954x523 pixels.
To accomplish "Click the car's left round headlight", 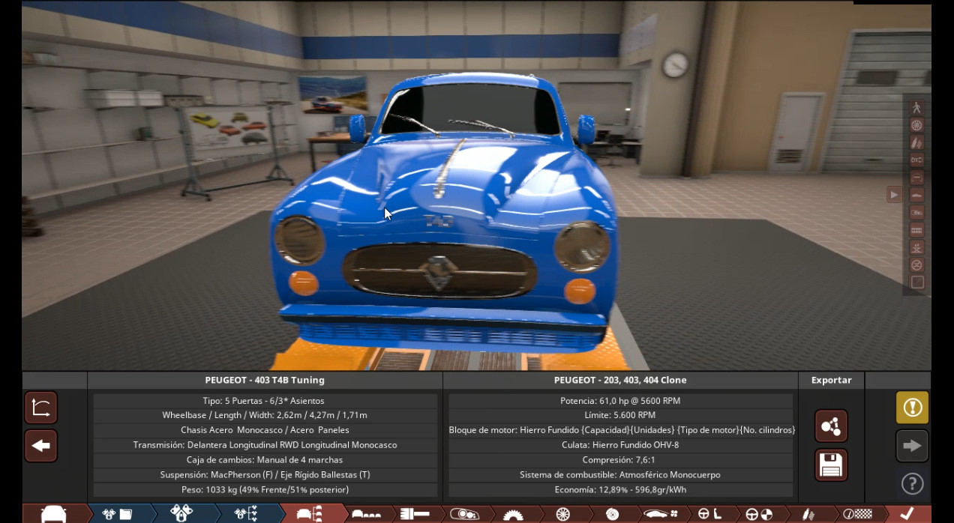I will tap(299, 240).
